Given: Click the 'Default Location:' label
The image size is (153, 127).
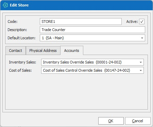Looking at the screenshot, I should [x=21, y=38].
